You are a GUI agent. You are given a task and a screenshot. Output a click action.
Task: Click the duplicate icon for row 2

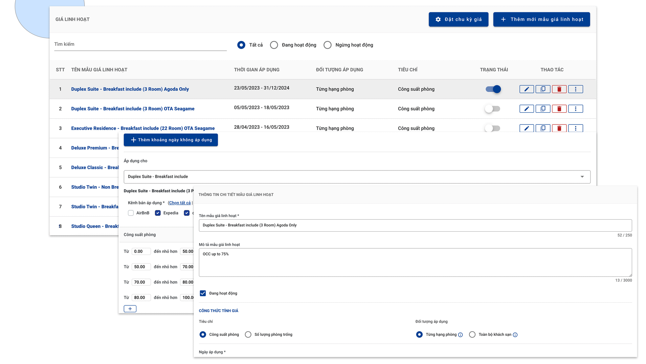pos(543,108)
